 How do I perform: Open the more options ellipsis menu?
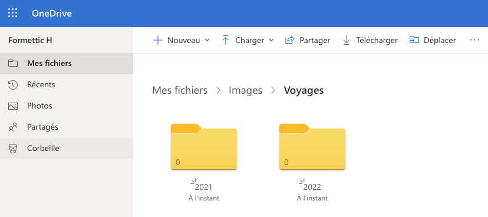tap(474, 40)
